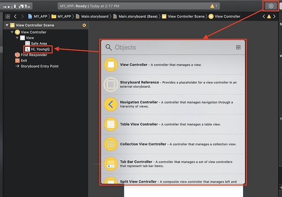Click the yellow arrow badge on View Controller Scene
The image size is (282, 197).
[x=84, y=25]
